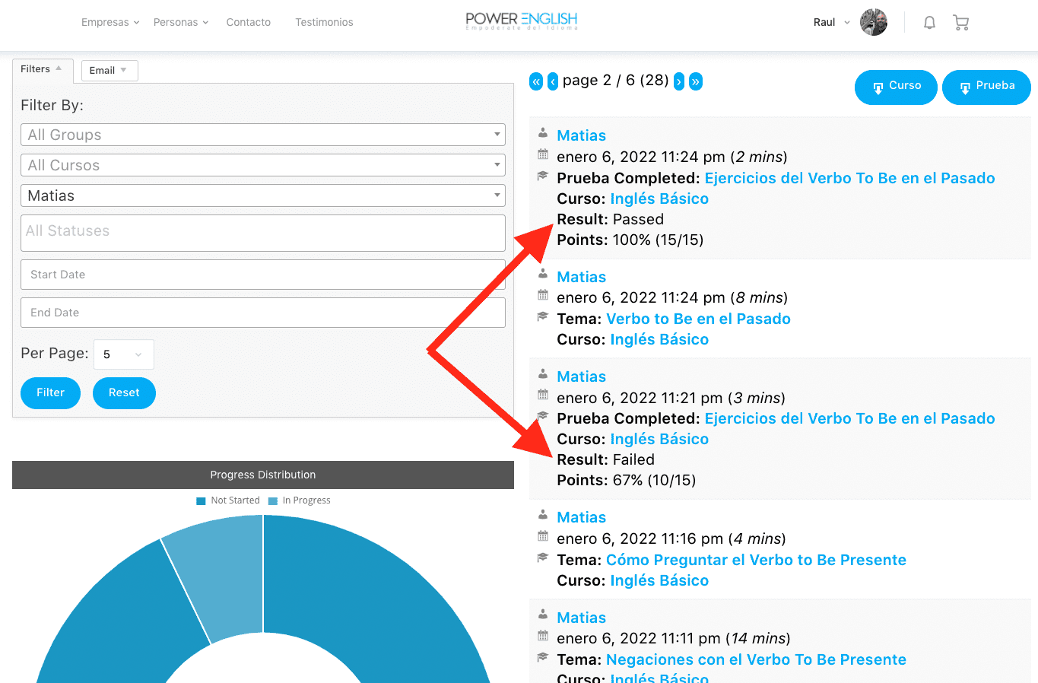Click the 'Result: Failed' text
The width and height of the screenshot is (1038, 683).
605,459
